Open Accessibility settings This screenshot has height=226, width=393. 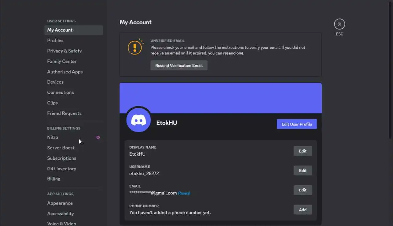pos(74,214)
